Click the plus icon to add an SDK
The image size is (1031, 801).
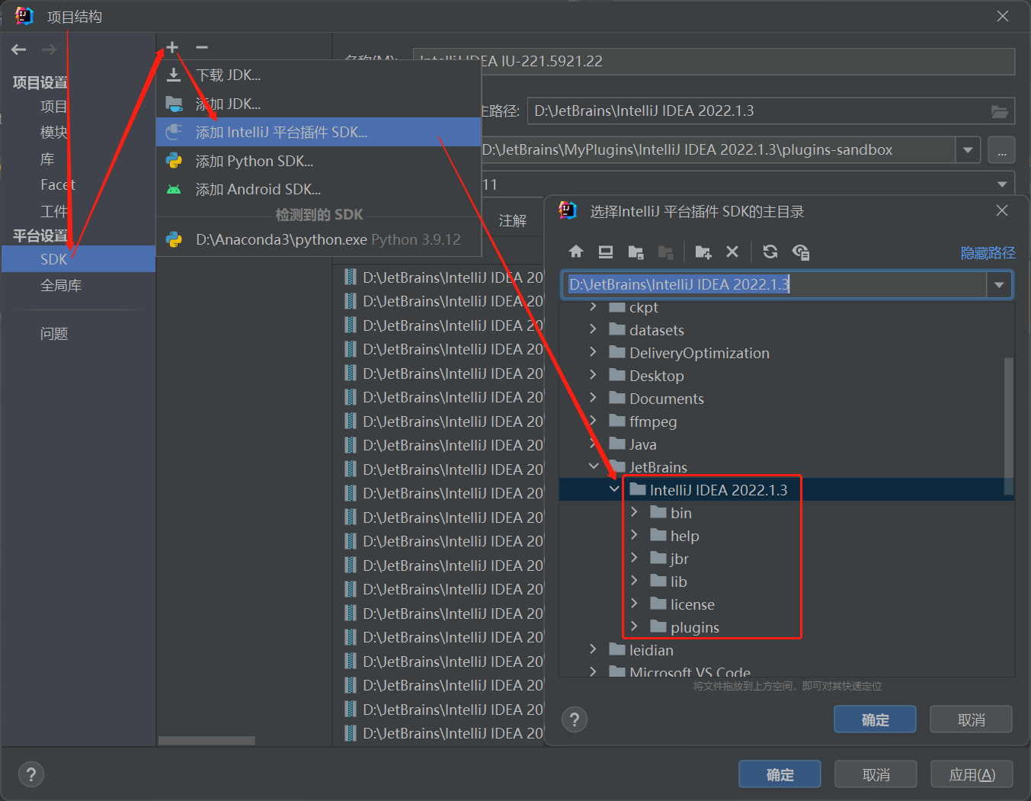[172, 47]
